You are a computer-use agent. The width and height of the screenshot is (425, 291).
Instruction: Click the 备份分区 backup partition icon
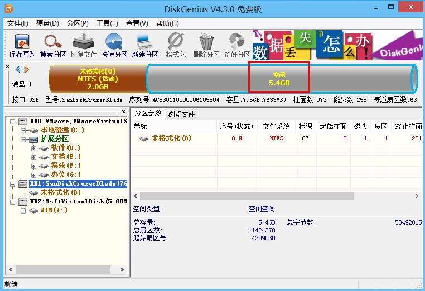click(x=237, y=46)
